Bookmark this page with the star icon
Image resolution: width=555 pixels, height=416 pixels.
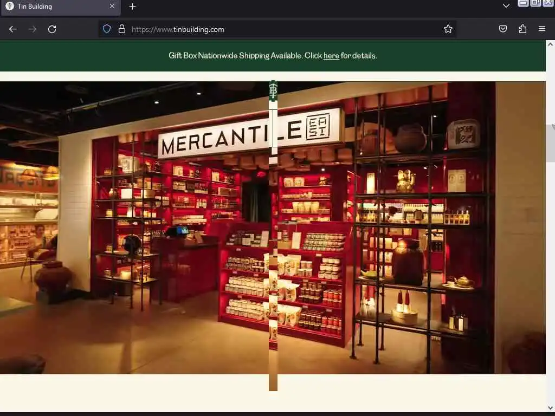coord(448,29)
